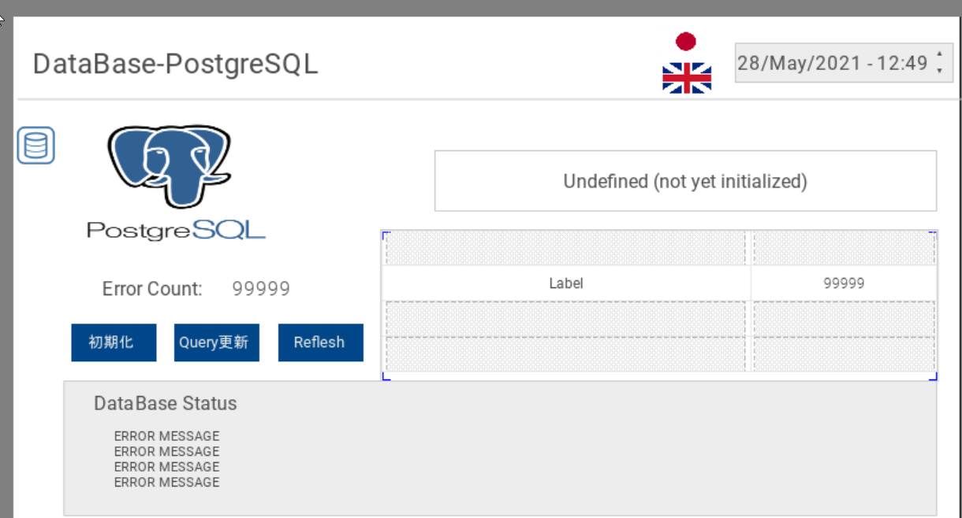Click the 初期化 button
The image size is (962, 518).
coord(114,342)
